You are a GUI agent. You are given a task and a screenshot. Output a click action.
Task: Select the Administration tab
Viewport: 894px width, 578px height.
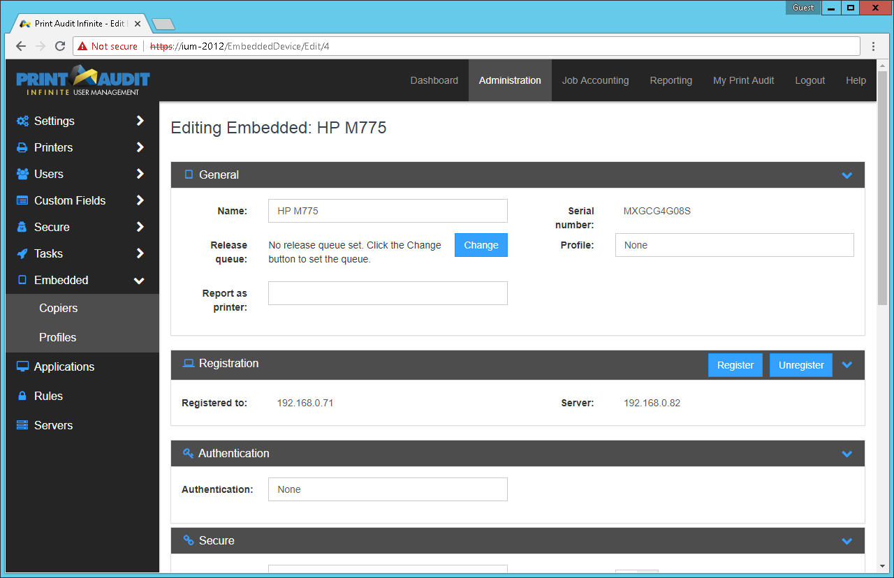pyautogui.click(x=510, y=80)
